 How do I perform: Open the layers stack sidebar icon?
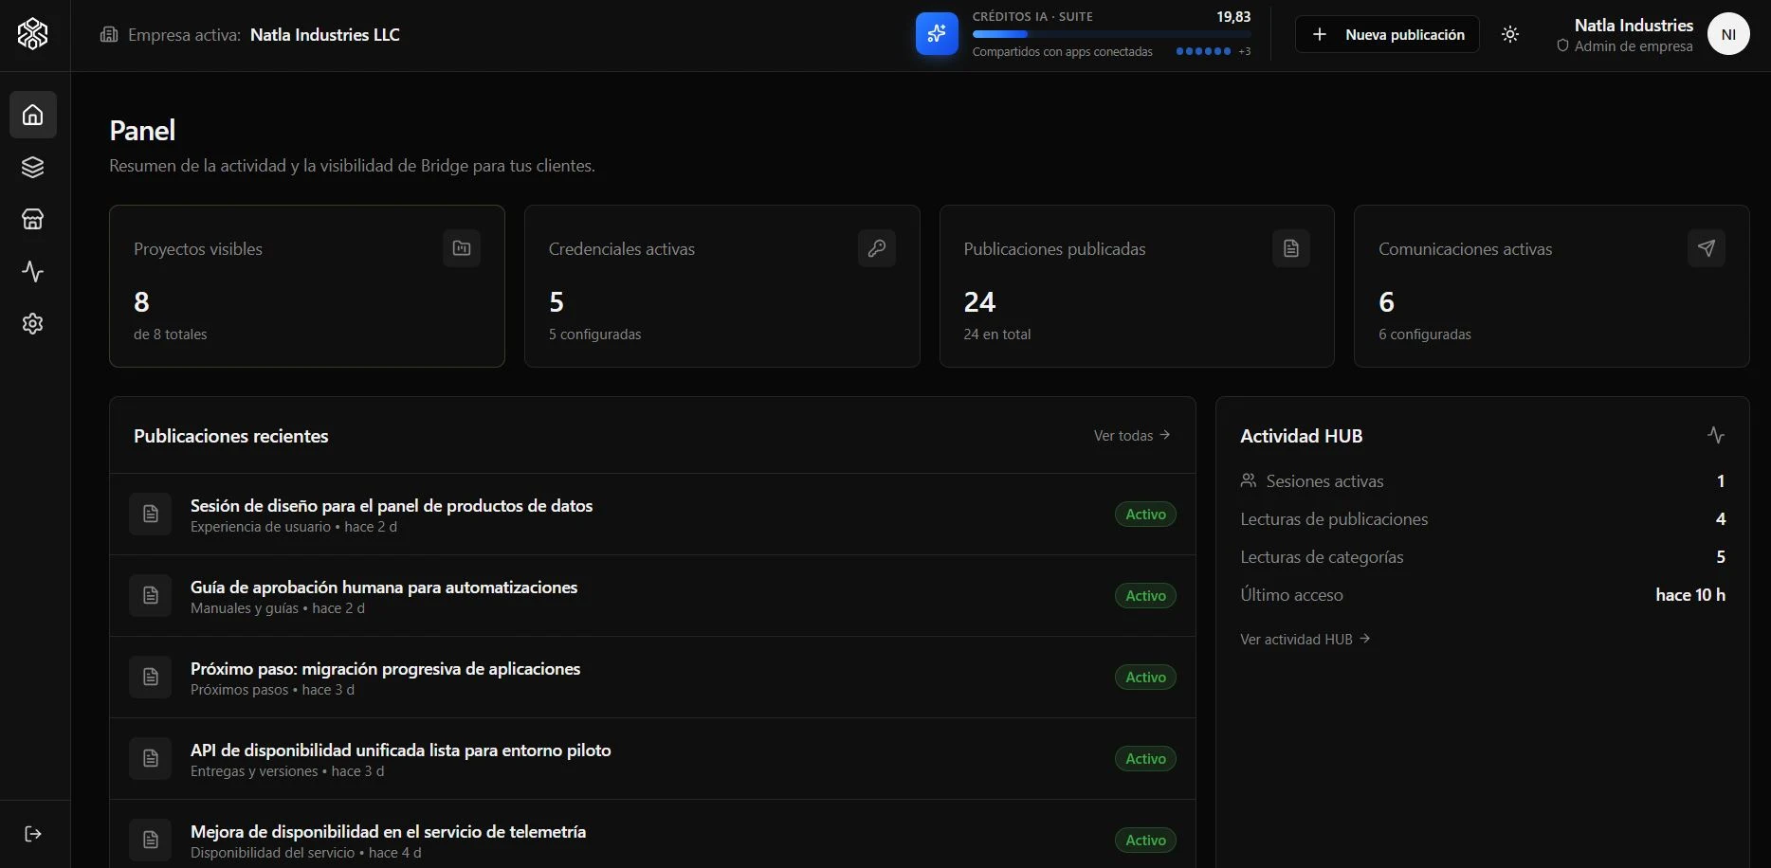click(x=33, y=167)
